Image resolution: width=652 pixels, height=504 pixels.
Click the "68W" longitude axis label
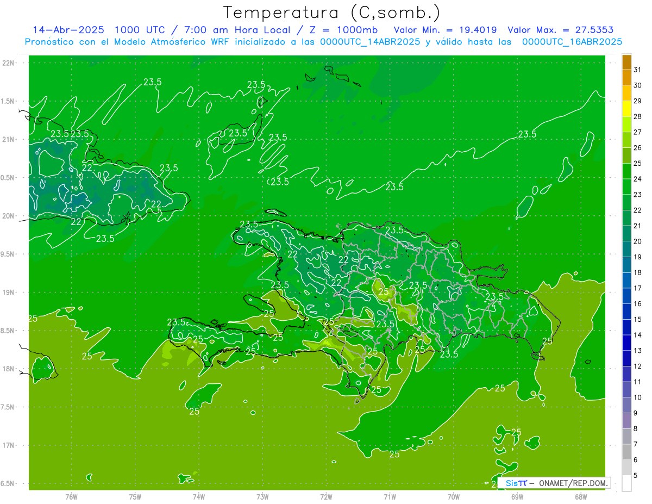(x=581, y=496)
